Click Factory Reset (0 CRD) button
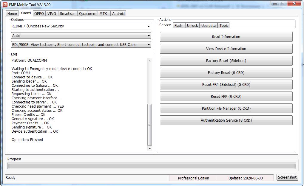Image resolution: width=304 pixels, height=186 pixels. pyautogui.click(x=226, y=73)
